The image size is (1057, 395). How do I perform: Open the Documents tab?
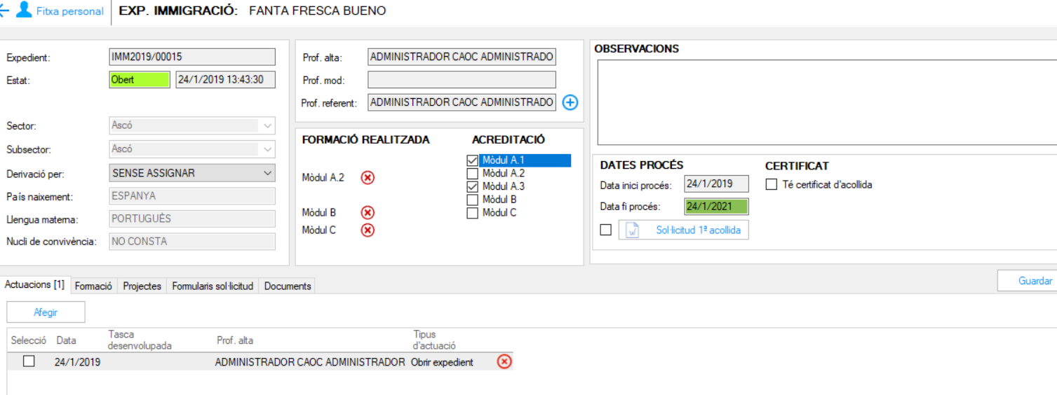tap(288, 286)
